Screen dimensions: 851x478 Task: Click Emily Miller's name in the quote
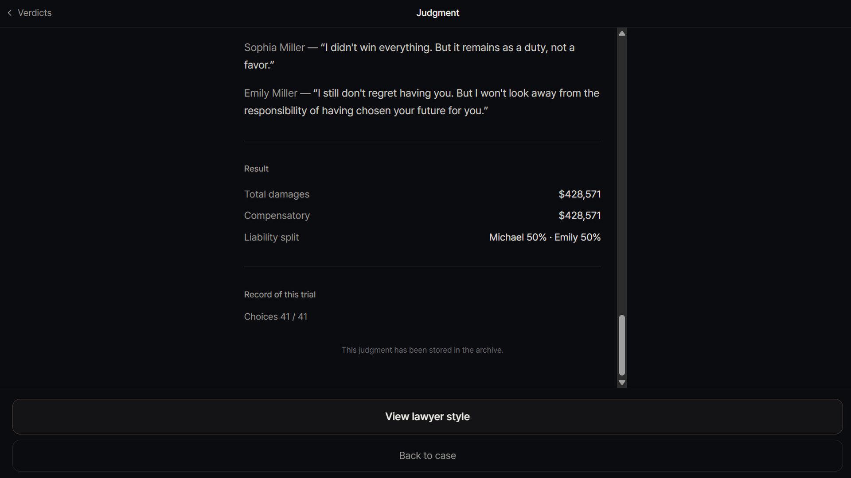[x=270, y=93]
